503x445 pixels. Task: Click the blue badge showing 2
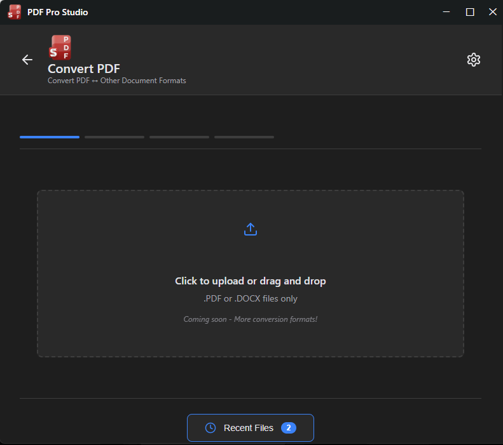(289, 428)
